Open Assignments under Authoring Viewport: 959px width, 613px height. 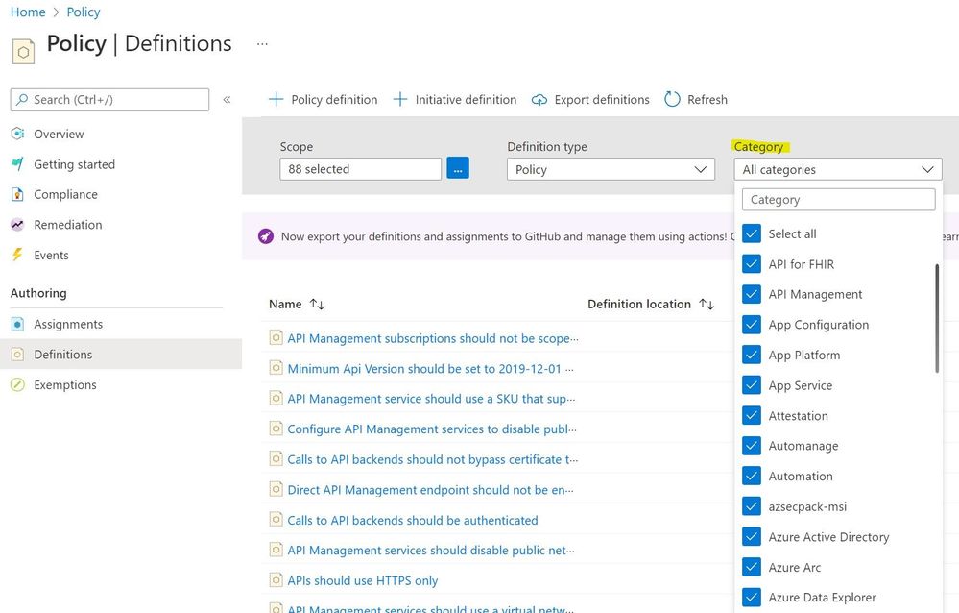68,324
